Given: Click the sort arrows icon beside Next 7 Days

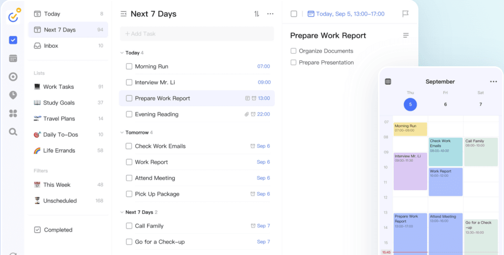Looking at the screenshot, I should (x=256, y=14).
